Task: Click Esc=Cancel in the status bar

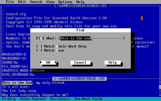Action: [x=60, y=99]
